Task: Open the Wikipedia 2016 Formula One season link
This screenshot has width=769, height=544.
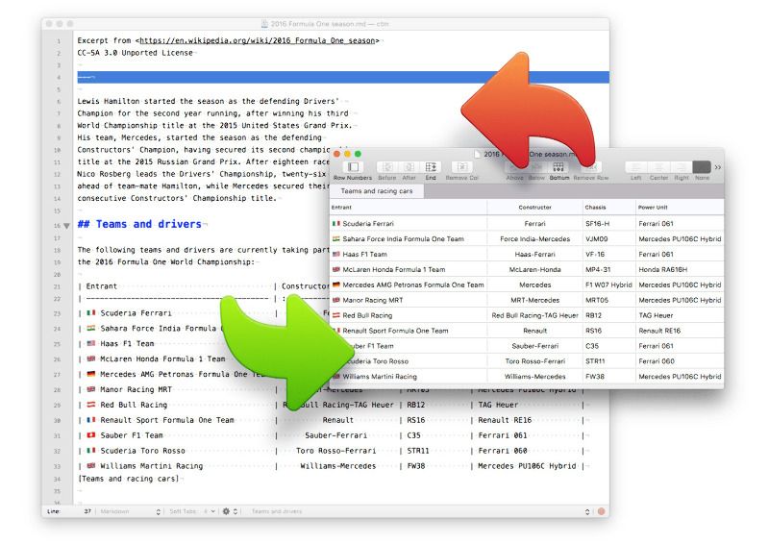Action: click(x=258, y=40)
